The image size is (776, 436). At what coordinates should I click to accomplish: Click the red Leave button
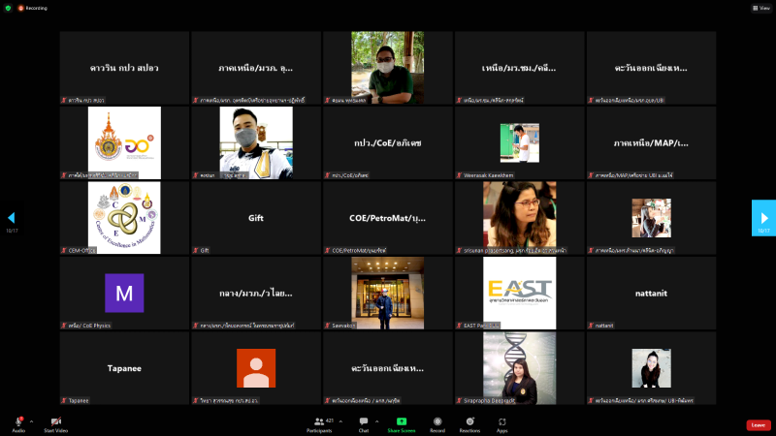tap(759, 424)
